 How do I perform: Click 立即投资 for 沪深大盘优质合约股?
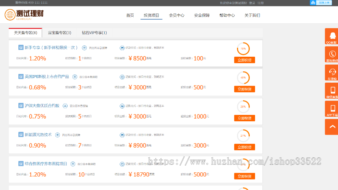click(x=244, y=118)
